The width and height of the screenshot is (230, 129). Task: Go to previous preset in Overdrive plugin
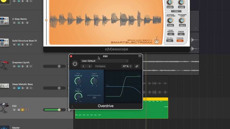click(83, 66)
